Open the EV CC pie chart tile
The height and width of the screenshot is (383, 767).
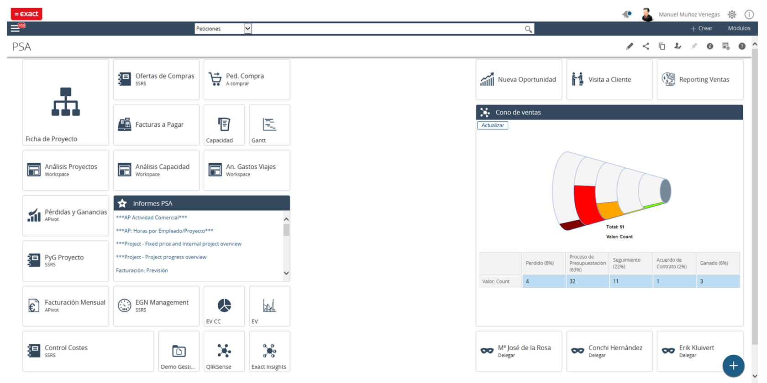pos(224,306)
